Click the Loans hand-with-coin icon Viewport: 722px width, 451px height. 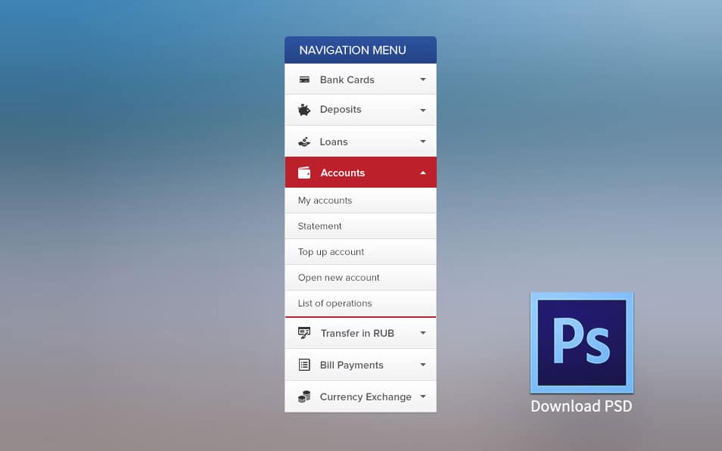305,141
